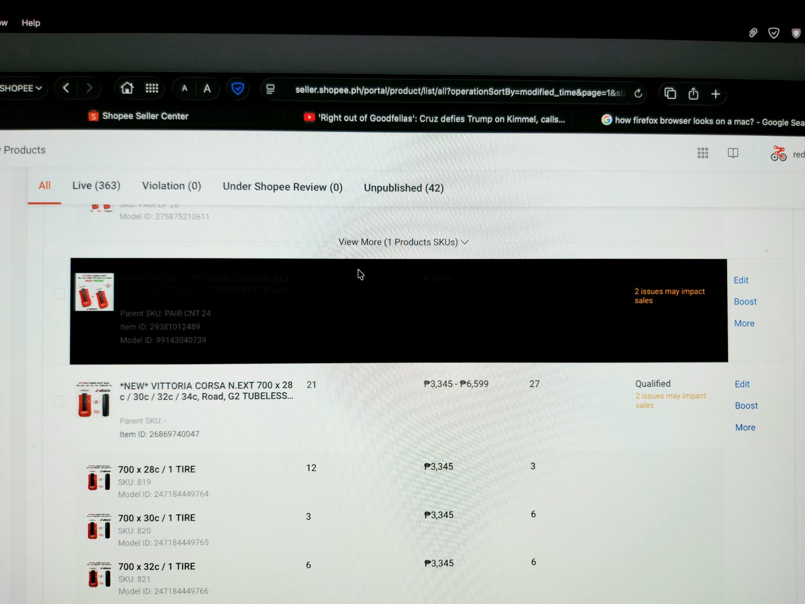Switch to the 'how firefox browser looks' Google tab
The width and height of the screenshot is (805, 604).
click(703, 121)
